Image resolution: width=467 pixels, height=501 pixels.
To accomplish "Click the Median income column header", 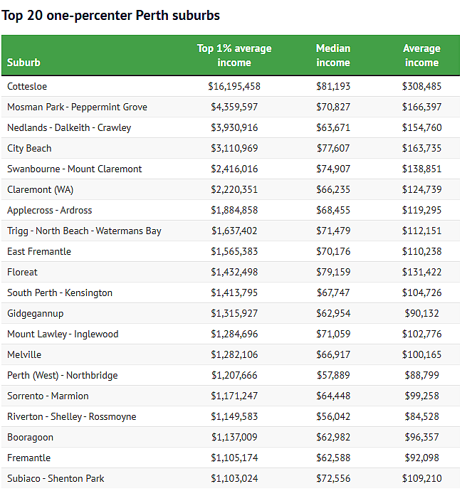I will click(x=333, y=56).
